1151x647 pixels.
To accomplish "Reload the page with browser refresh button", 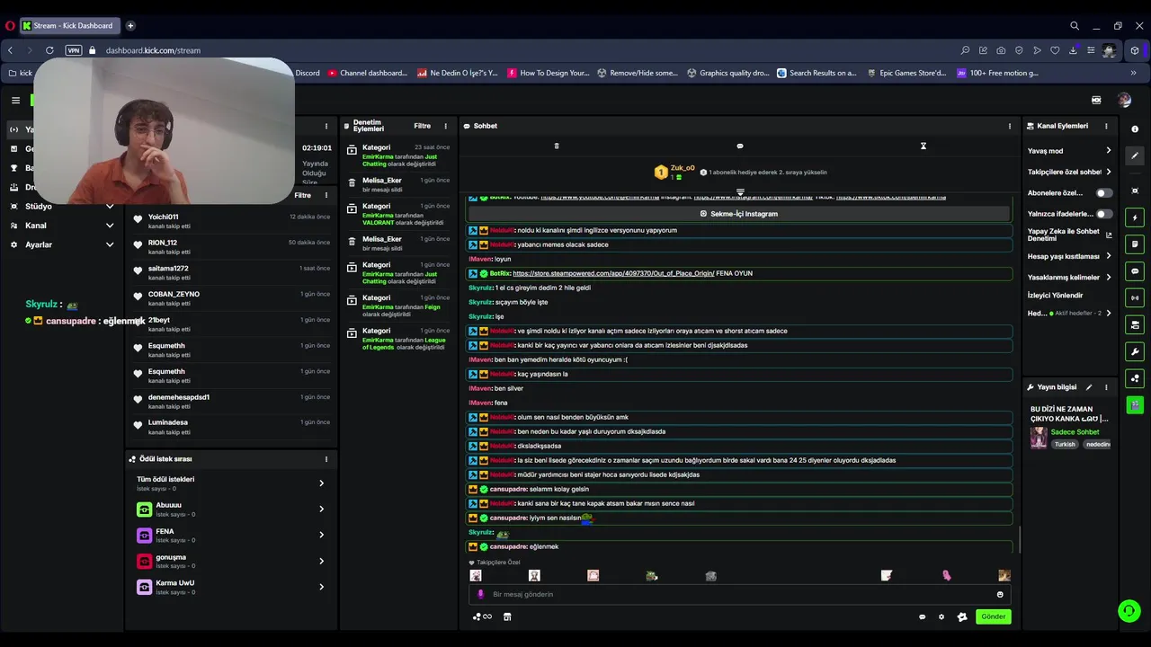I will (x=49, y=50).
